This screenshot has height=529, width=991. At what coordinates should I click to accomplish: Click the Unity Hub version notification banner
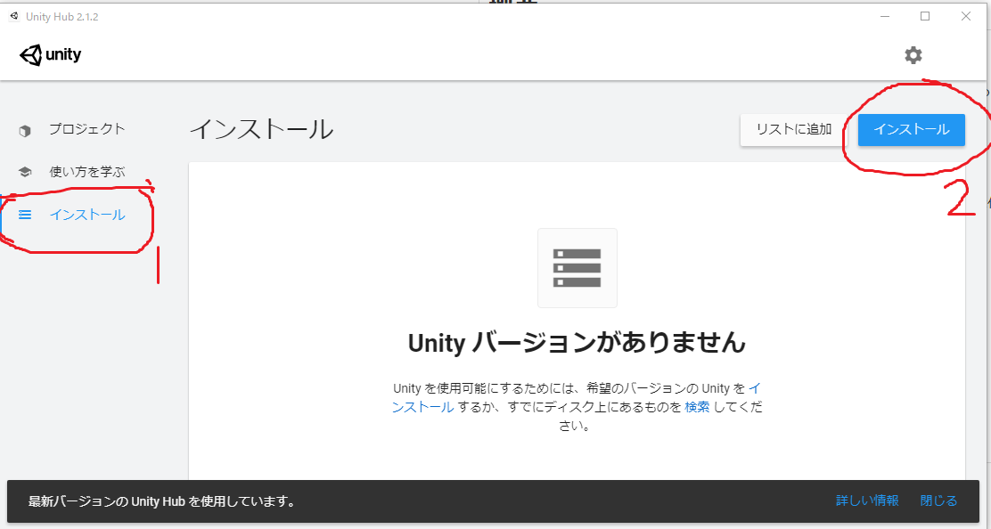(356, 501)
